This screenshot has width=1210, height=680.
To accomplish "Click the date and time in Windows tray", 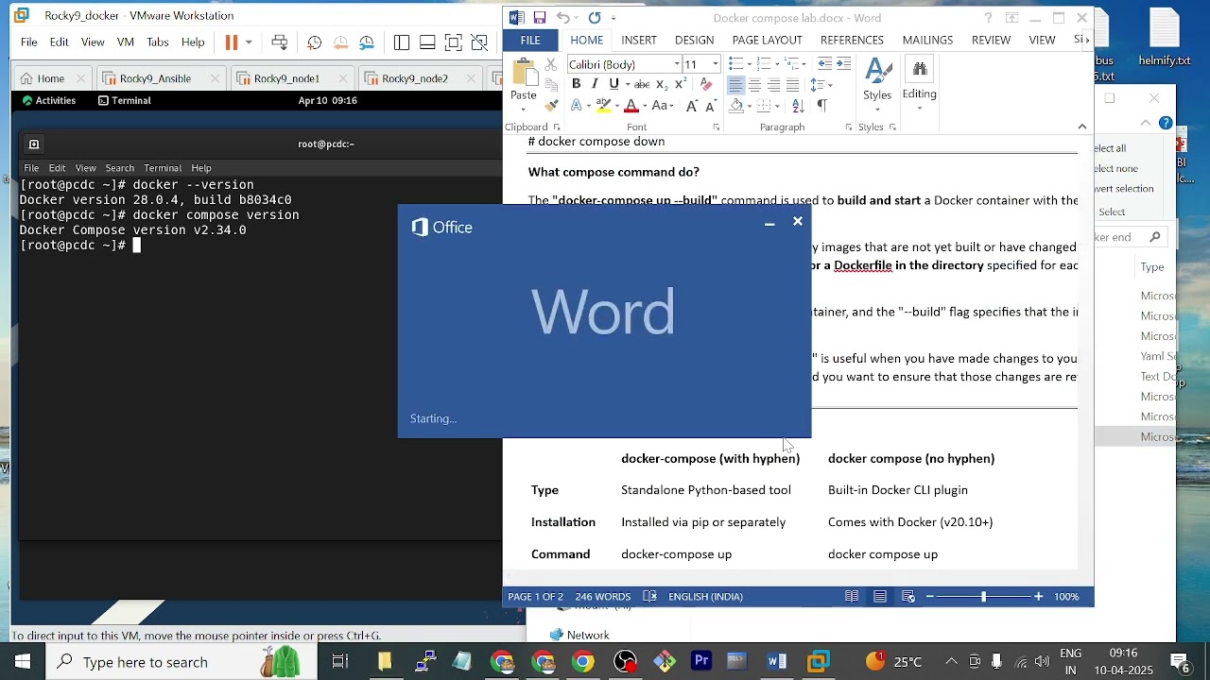I will (x=1123, y=661).
